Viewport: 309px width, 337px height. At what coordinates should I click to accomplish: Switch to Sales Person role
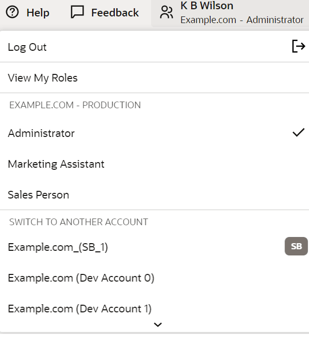(x=154, y=195)
